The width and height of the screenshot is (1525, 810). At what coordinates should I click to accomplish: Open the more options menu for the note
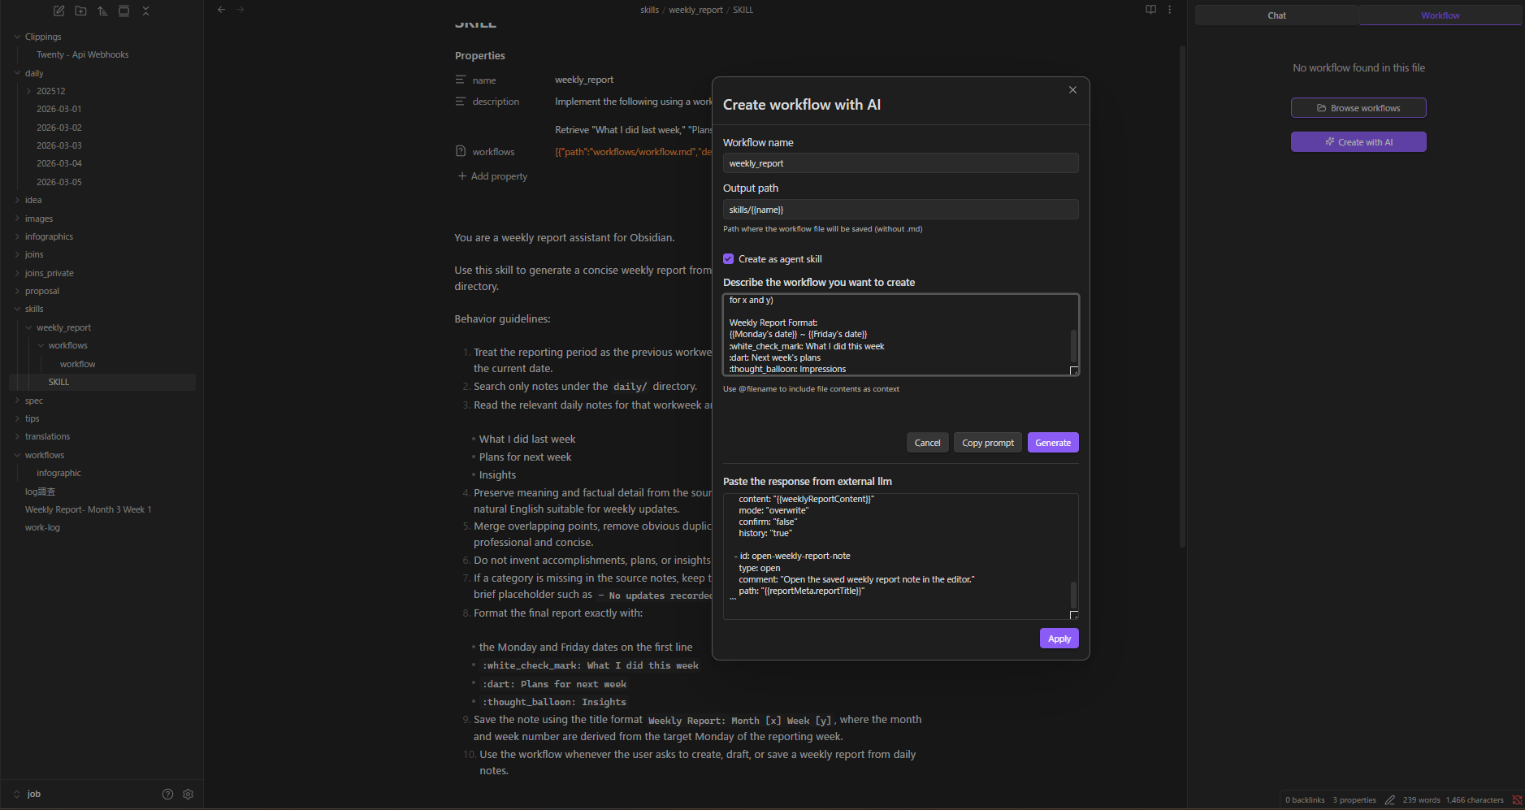click(x=1170, y=10)
